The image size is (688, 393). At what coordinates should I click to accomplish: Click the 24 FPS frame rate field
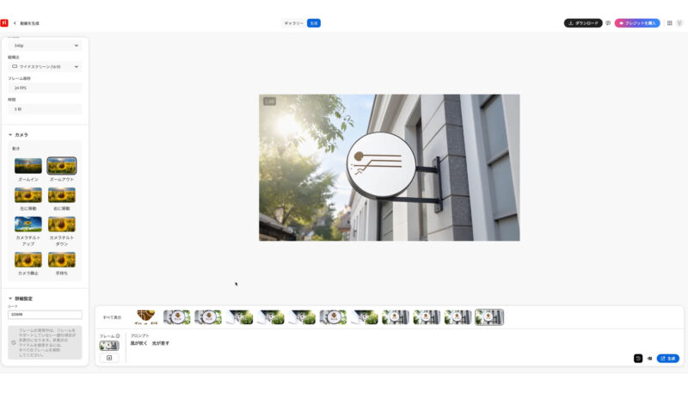click(x=45, y=88)
